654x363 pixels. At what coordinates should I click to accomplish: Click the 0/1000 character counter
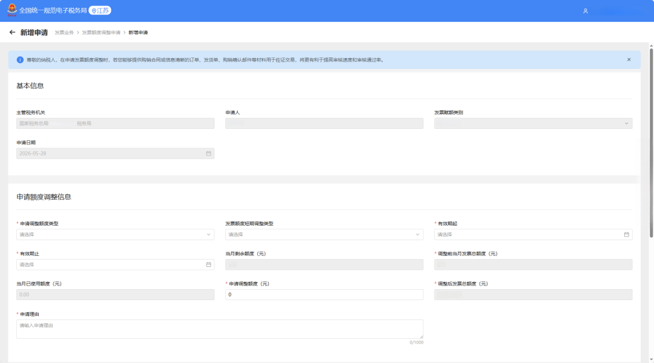pyautogui.click(x=416, y=342)
